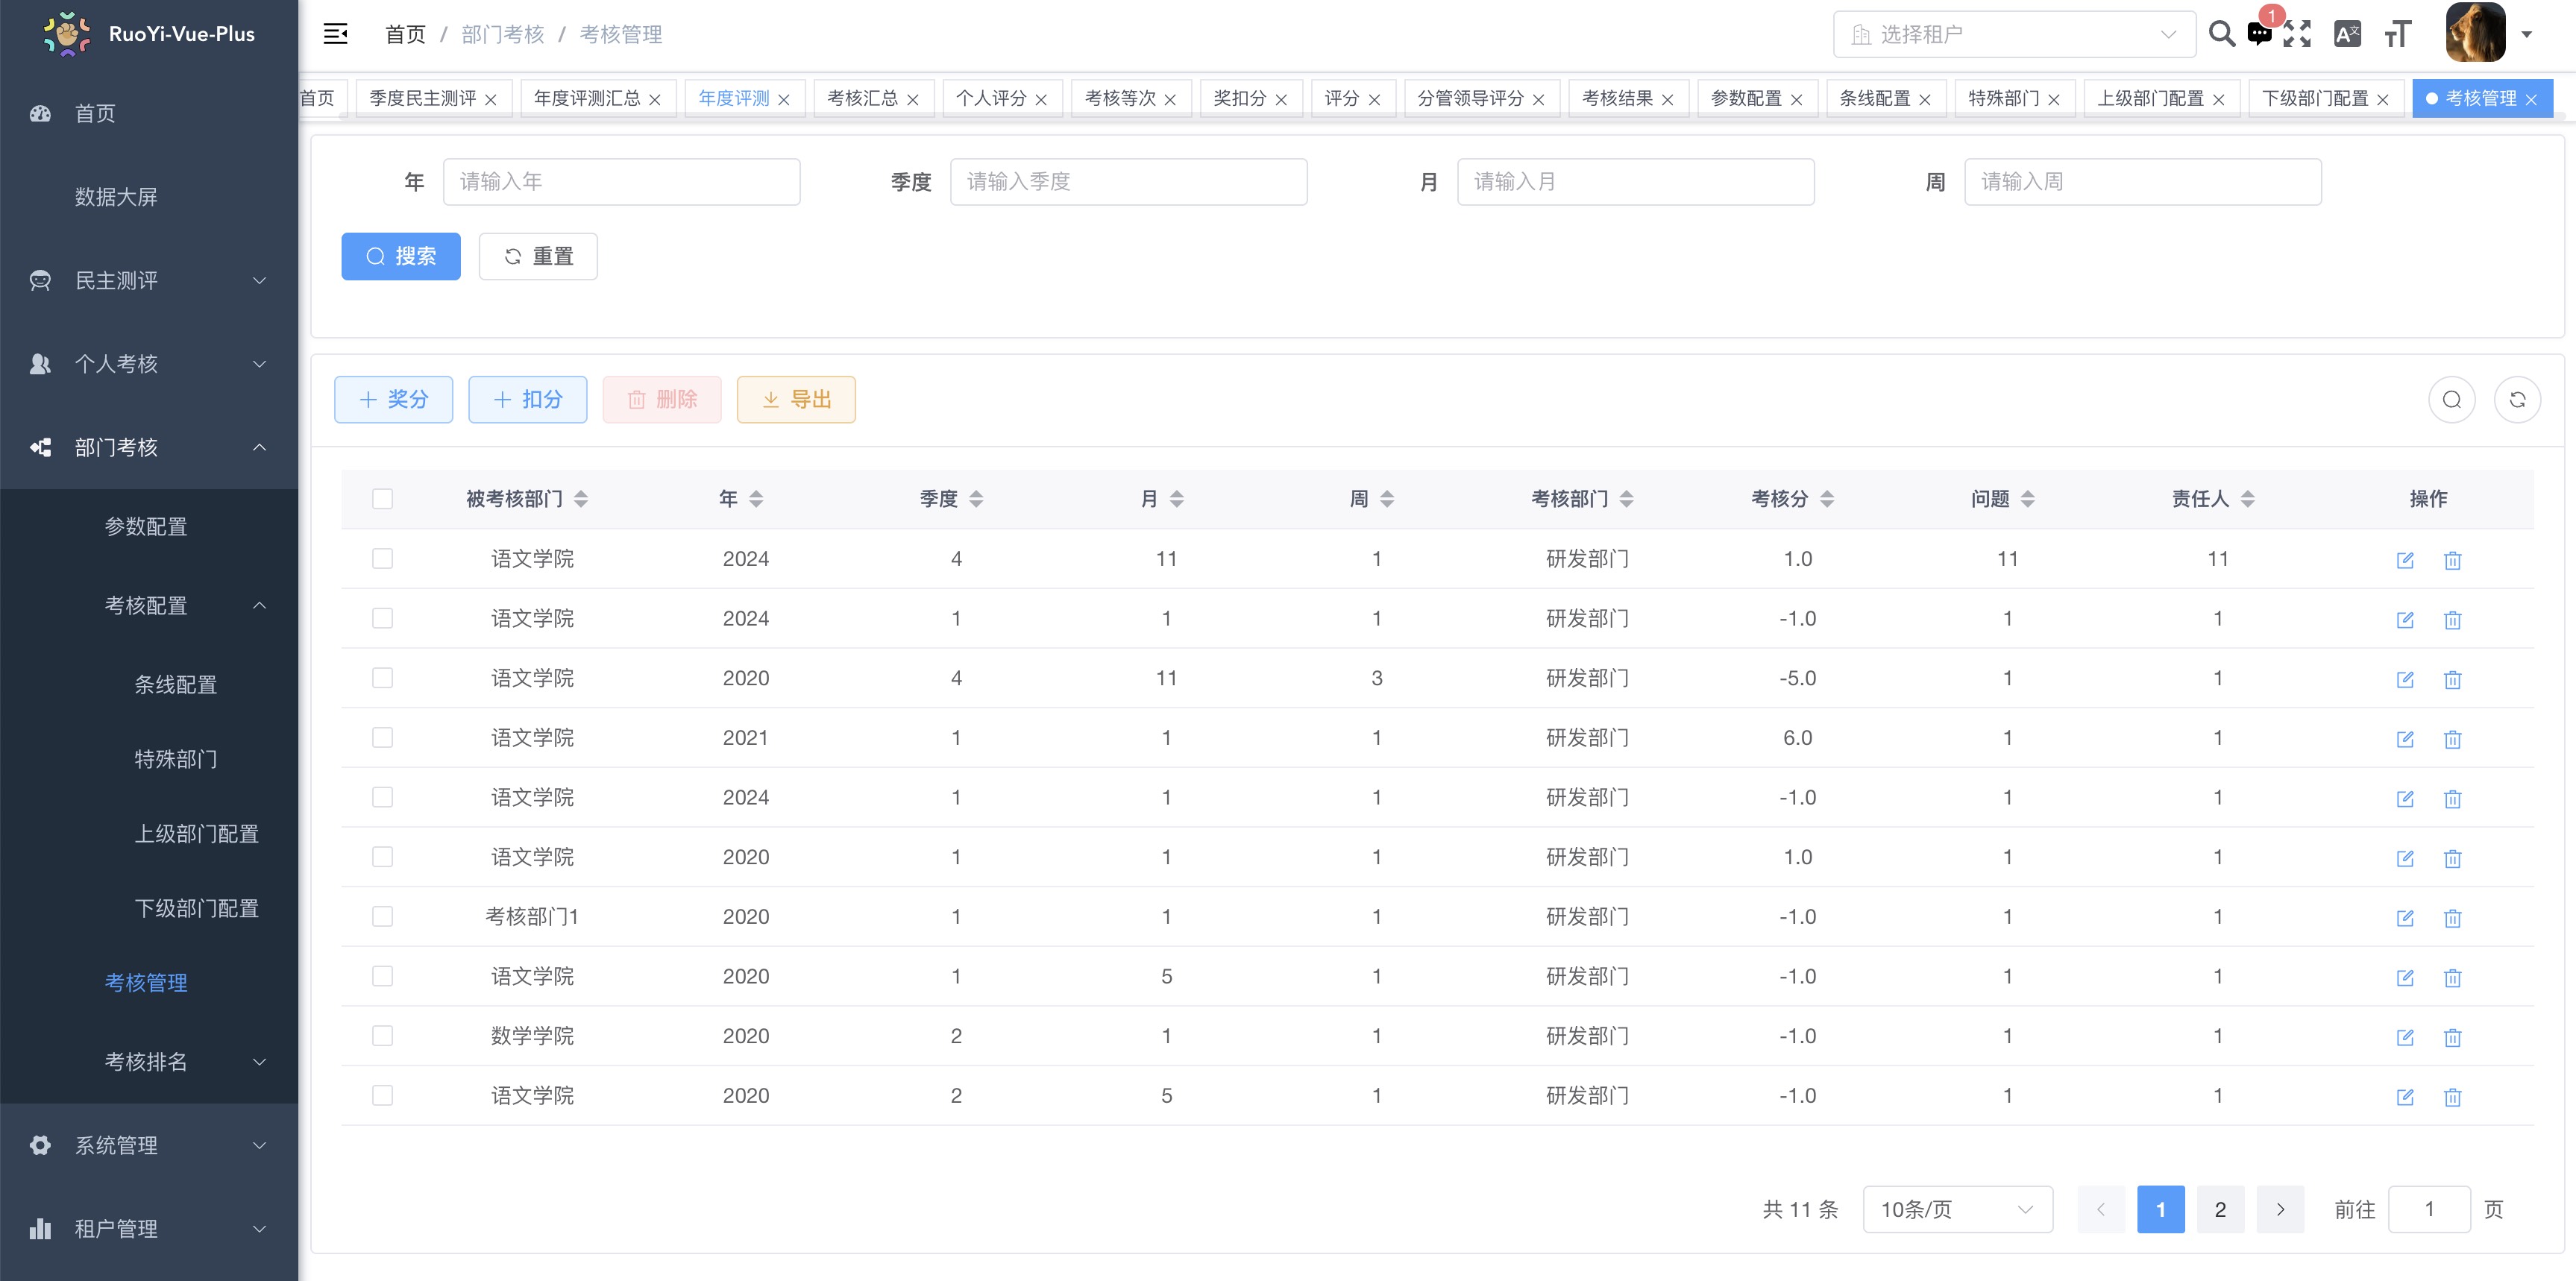
Task: Focus the 前往 page number input
Action: [x=2429, y=1209]
